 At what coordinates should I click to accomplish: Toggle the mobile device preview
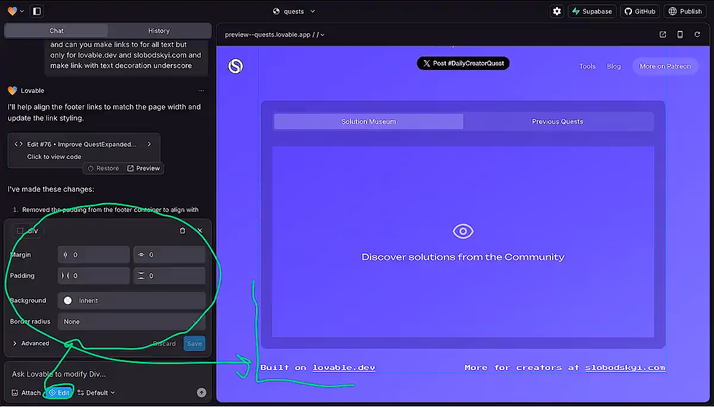click(679, 35)
